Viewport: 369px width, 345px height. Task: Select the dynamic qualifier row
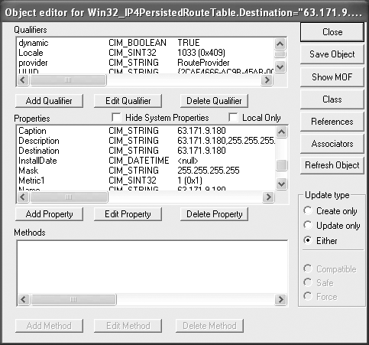(x=146, y=43)
